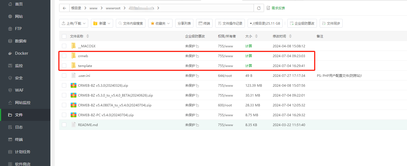The height and width of the screenshot is (166, 407).
Task: Click the template folder icon
Action: (x=73, y=66)
